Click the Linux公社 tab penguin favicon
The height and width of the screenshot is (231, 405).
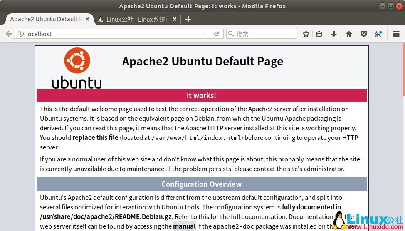pyautogui.click(x=101, y=19)
